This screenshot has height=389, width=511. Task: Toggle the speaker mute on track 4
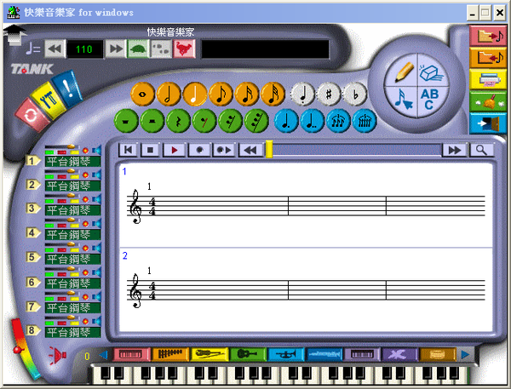96,224
